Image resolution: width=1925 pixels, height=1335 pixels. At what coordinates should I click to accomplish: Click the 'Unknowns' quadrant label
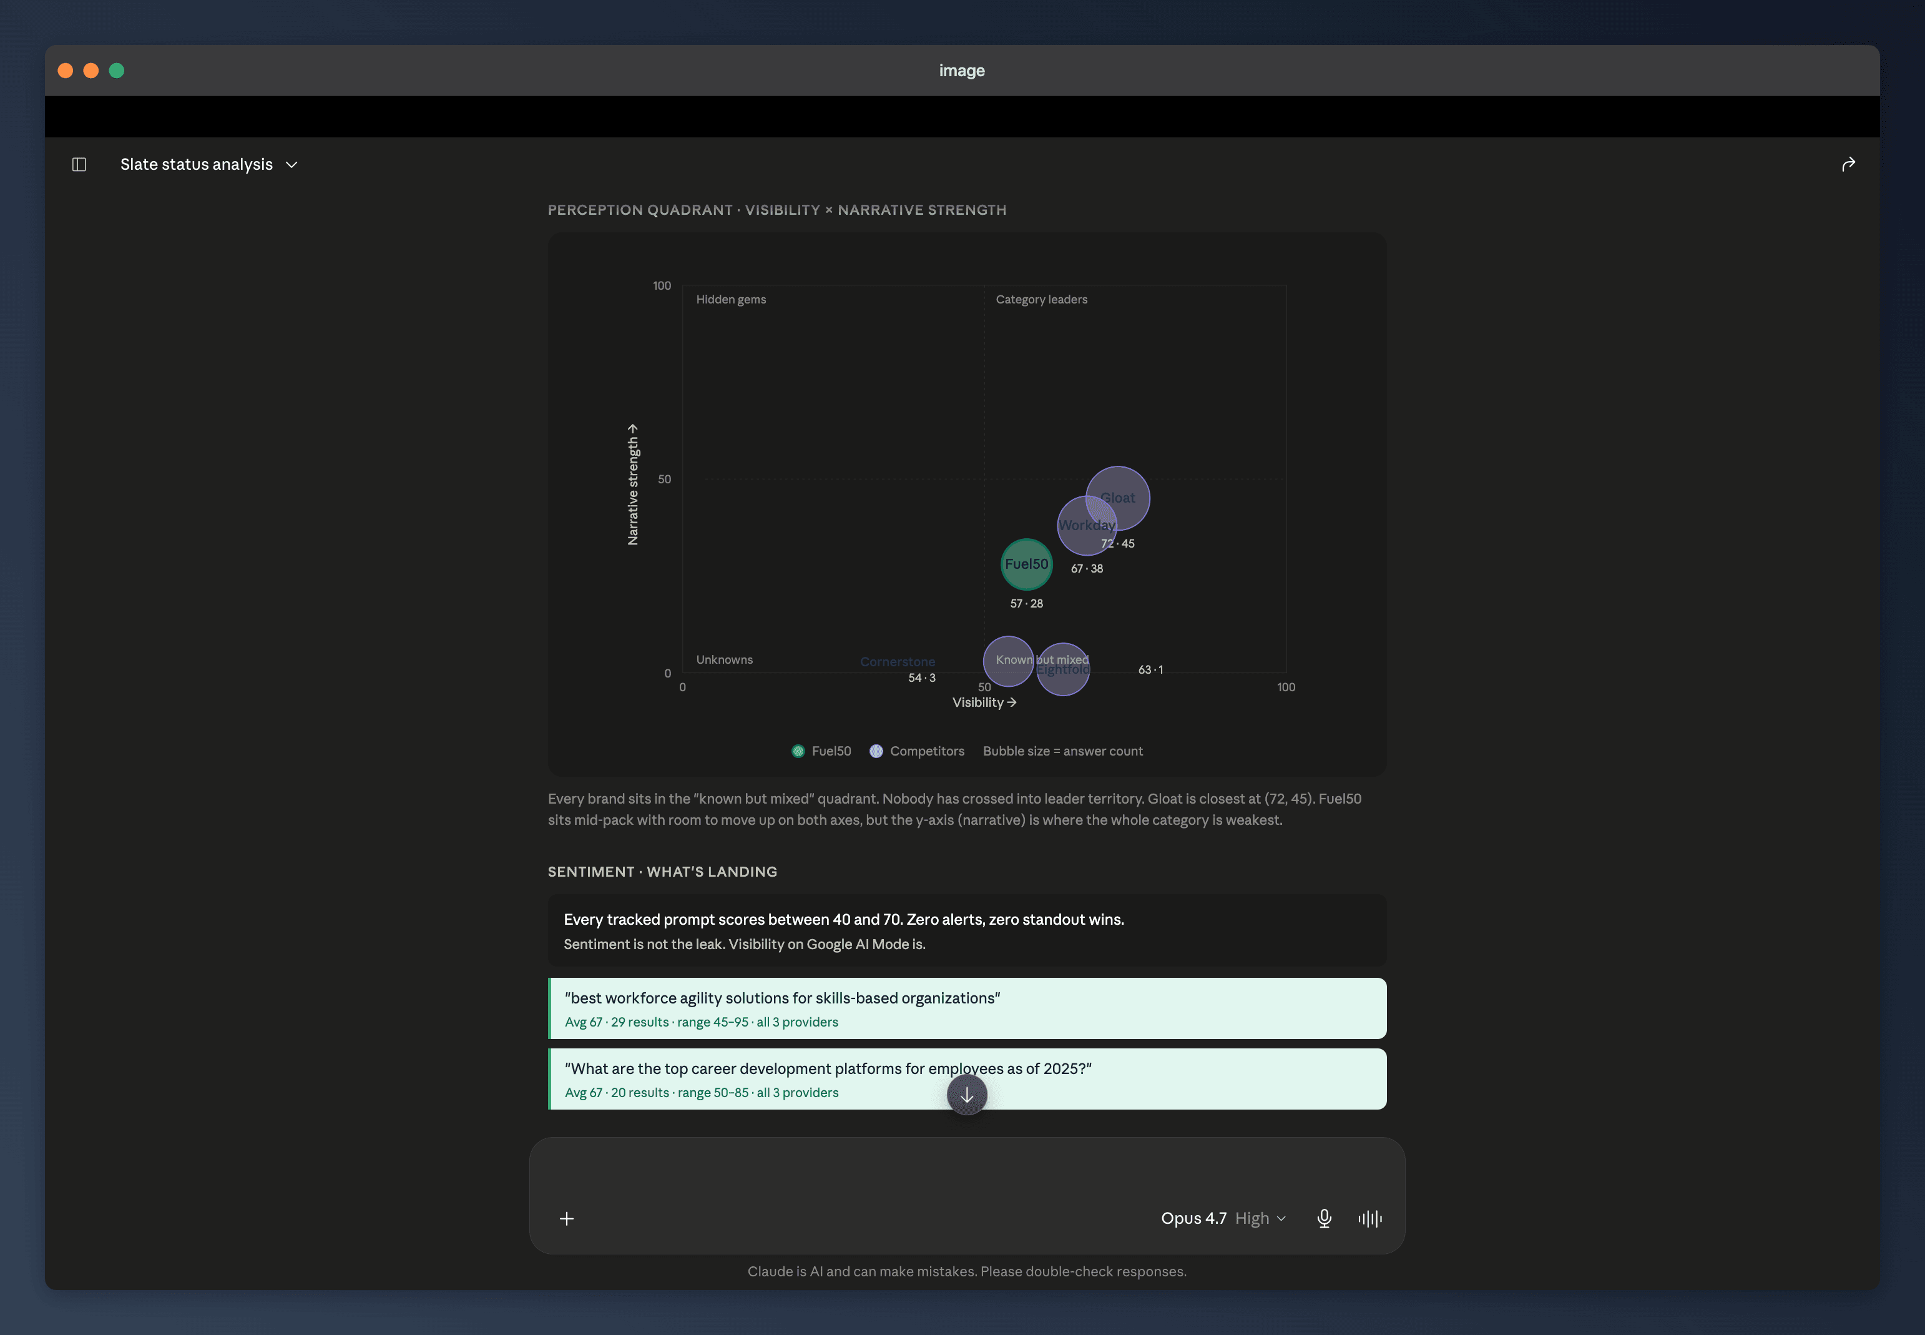coord(724,660)
